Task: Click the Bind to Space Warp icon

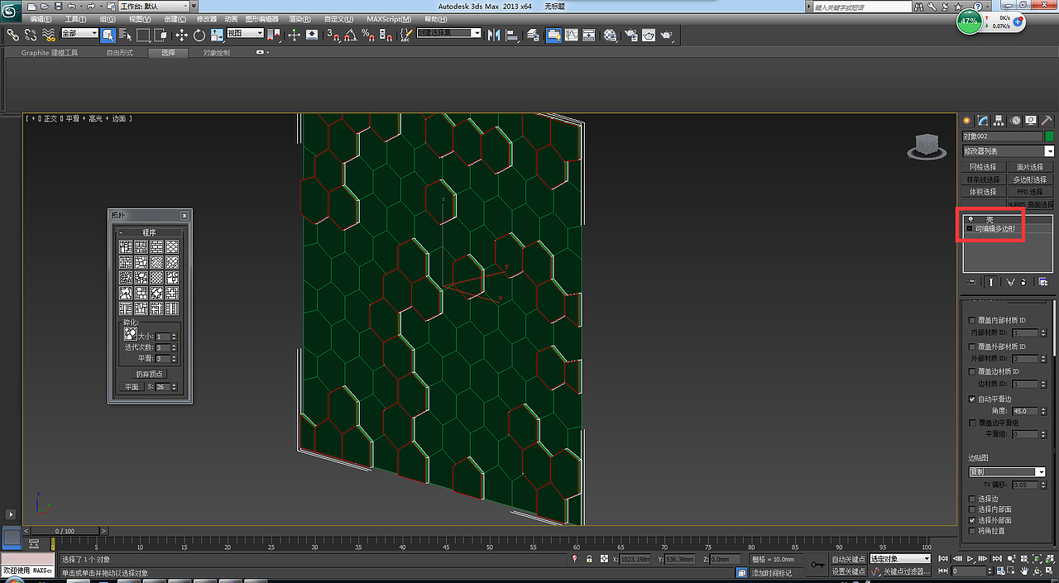Action: click(49, 35)
